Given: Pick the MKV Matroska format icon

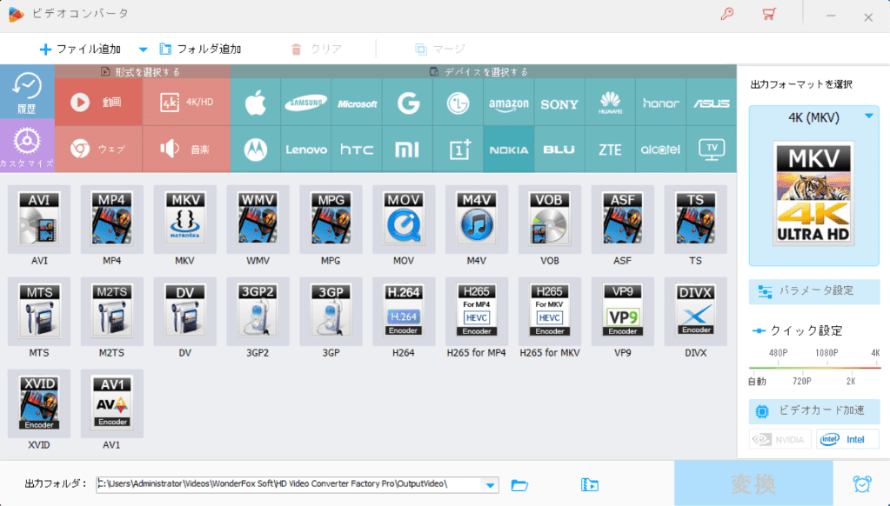Looking at the screenshot, I should pyautogui.click(x=185, y=220).
